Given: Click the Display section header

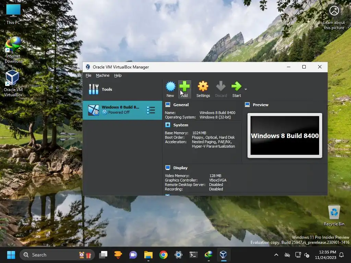Looking at the screenshot, I should click(180, 168).
